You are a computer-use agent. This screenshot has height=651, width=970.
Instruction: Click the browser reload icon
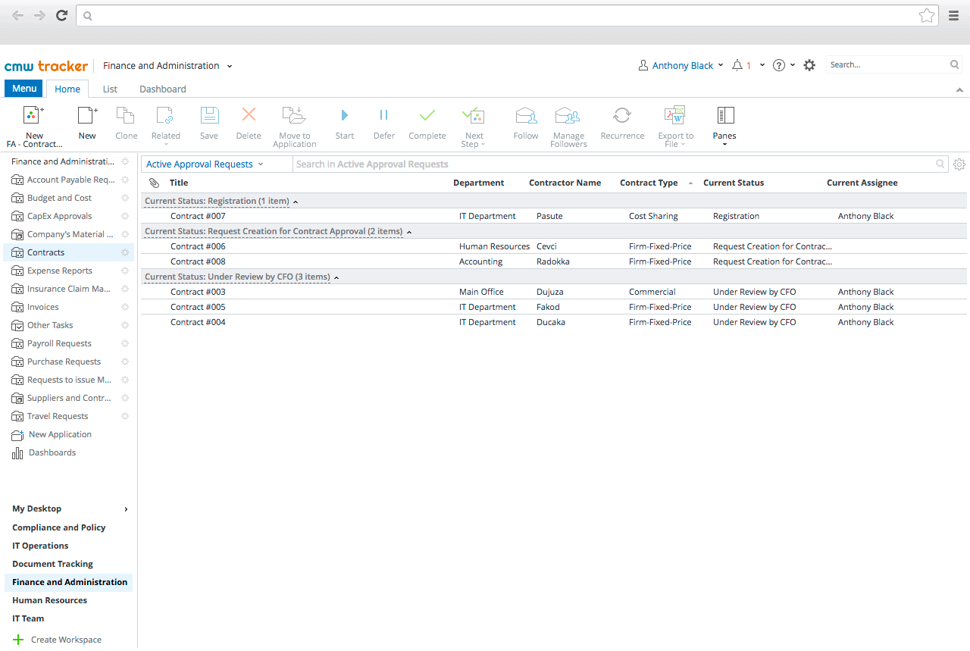[x=62, y=15]
